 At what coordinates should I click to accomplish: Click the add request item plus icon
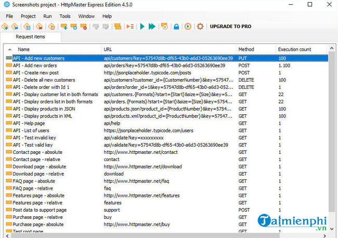click(64, 27)
